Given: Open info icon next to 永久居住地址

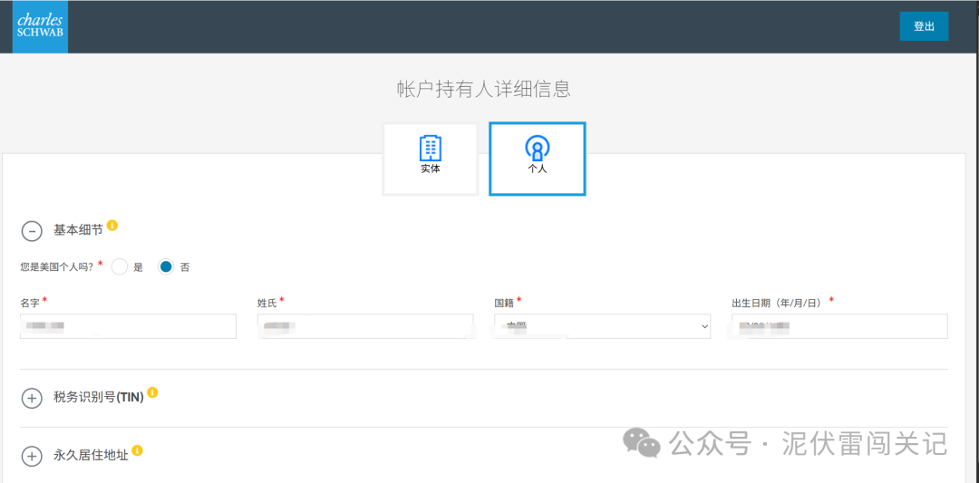Looking at the screenshot, I should pyautogui.click(x=138, y=450).
